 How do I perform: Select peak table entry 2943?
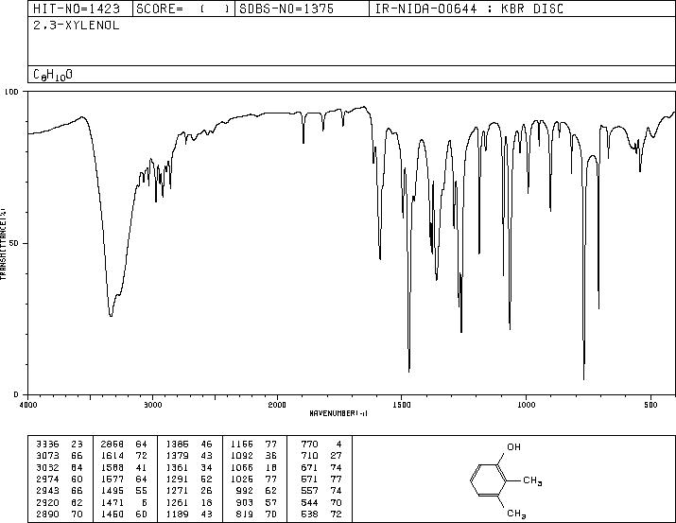[46, 491]
